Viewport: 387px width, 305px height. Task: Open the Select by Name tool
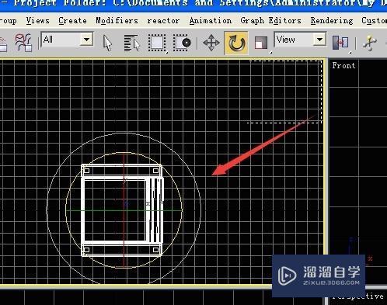[132, 43]
